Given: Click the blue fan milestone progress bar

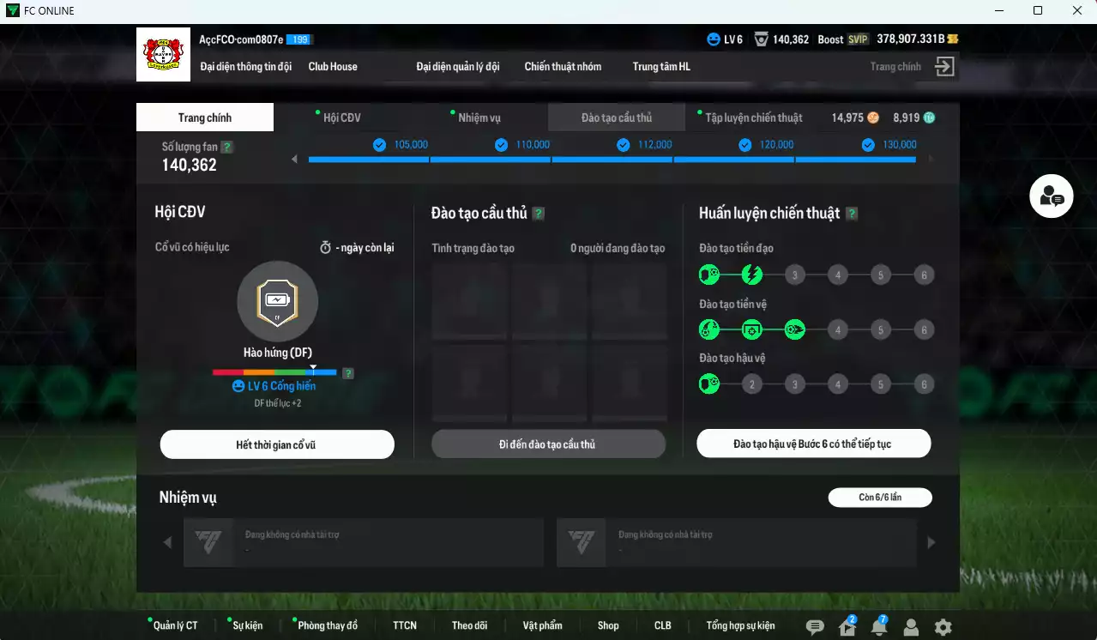Looking at the screenshot, I should tap(612, 160).
